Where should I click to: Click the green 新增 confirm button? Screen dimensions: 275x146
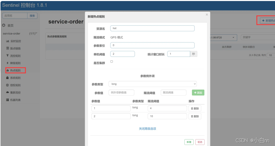coord(189,142)
